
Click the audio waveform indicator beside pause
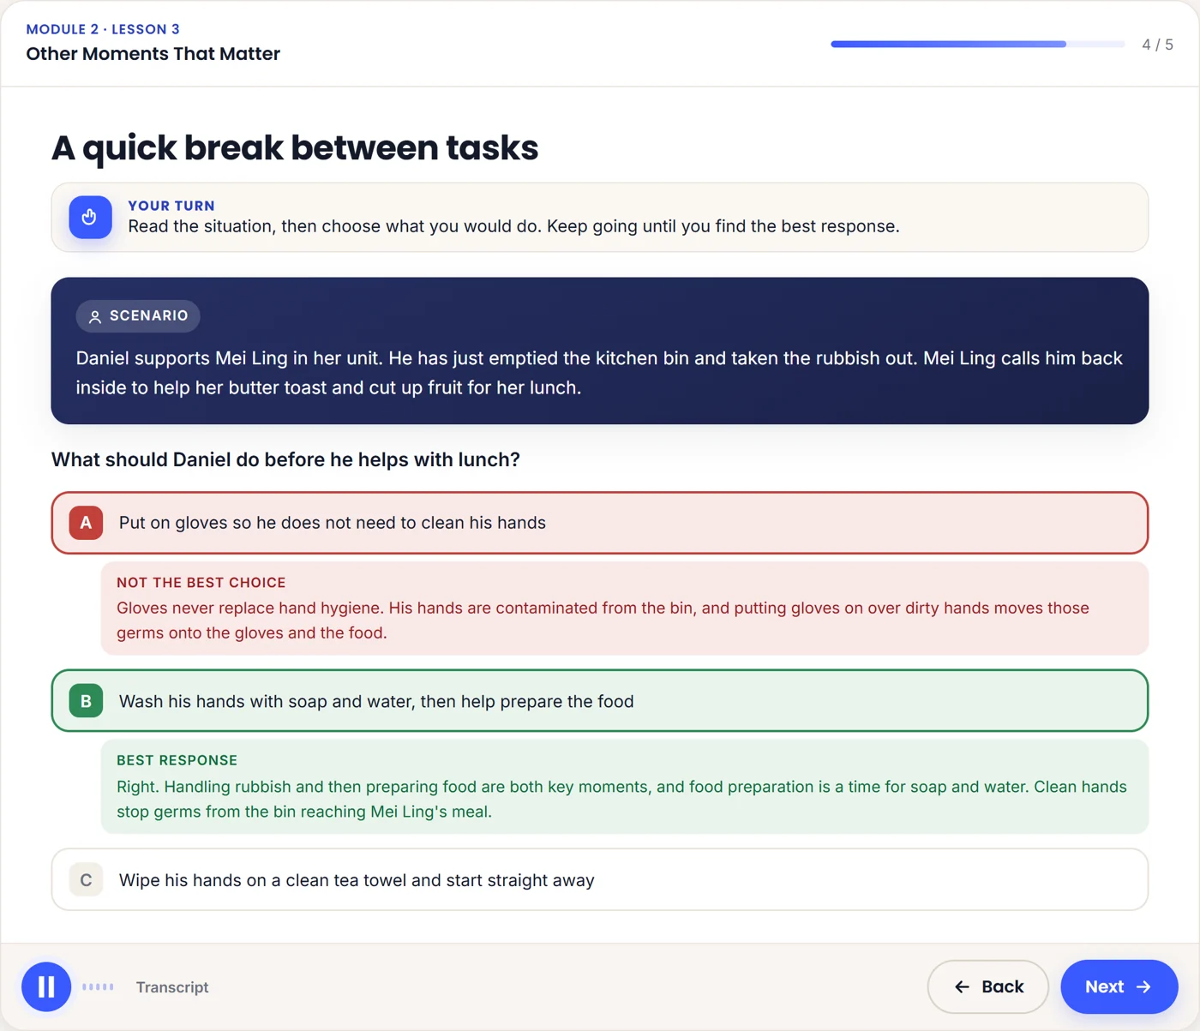pos(99,986)
